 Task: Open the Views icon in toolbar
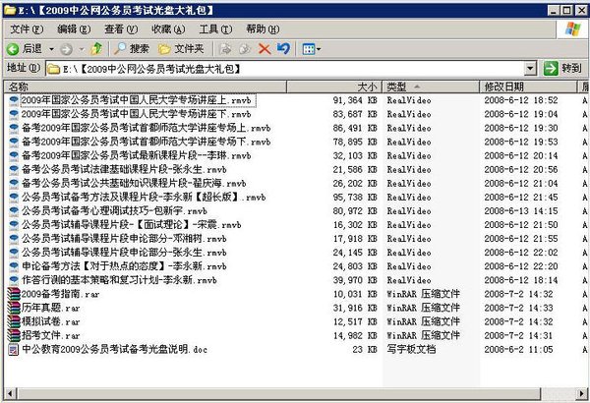point(309,49)
